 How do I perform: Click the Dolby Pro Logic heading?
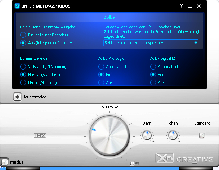click(x=111, y=58)
